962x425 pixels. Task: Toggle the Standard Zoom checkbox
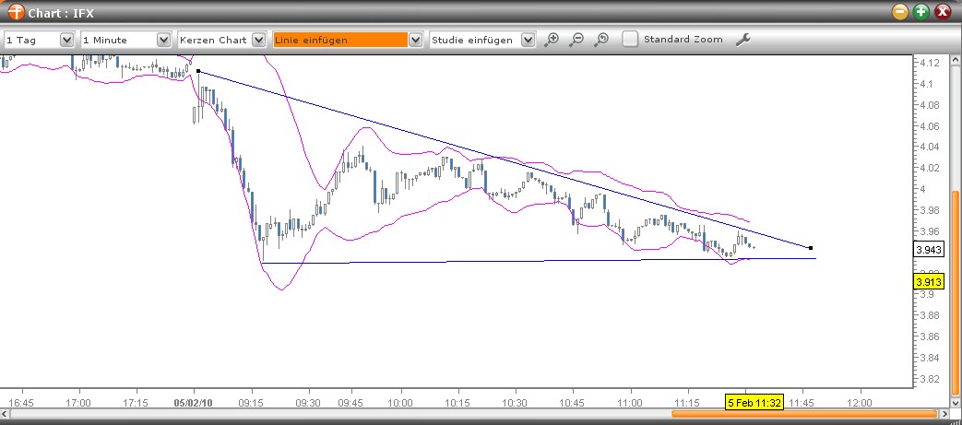click(630, 40)
